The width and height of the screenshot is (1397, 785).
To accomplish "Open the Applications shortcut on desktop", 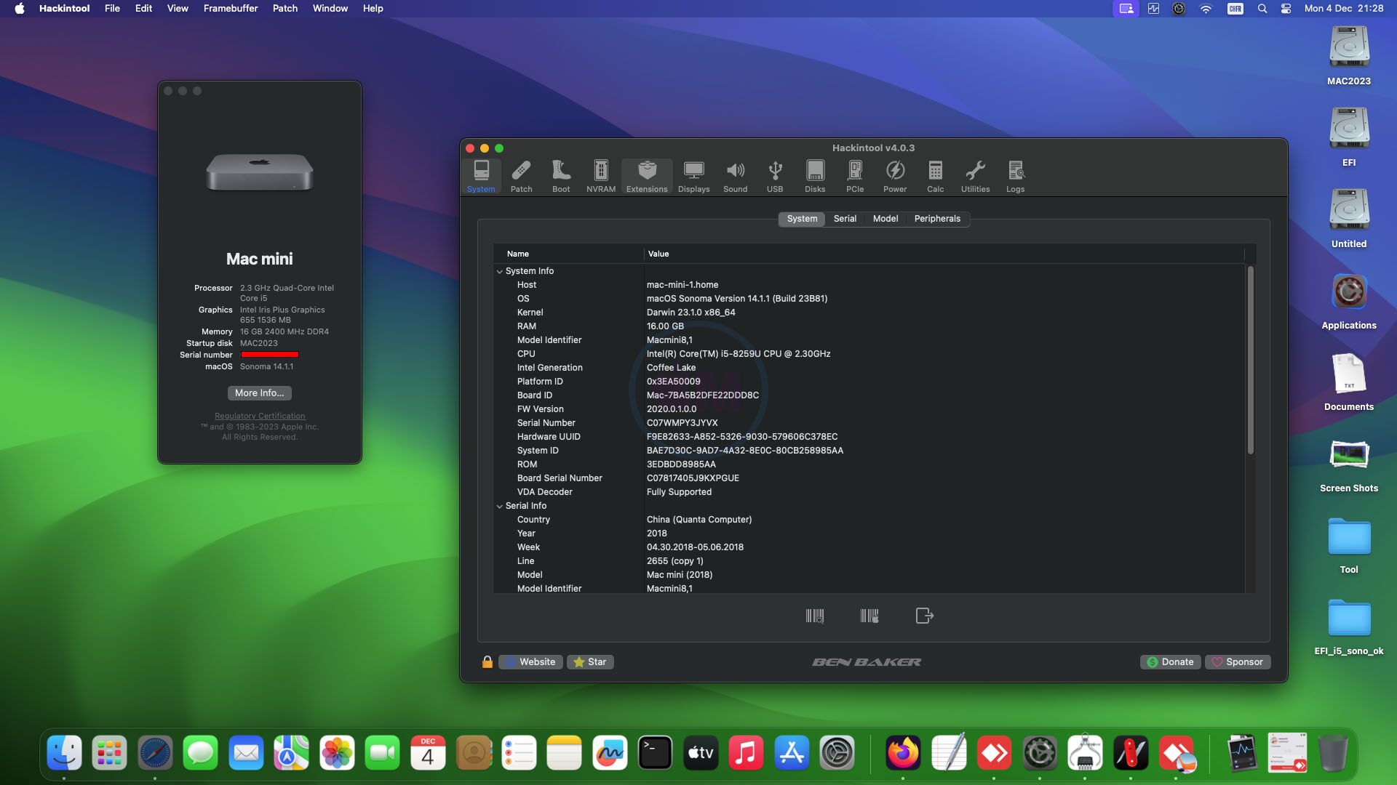I will (x=1349, y=300).
